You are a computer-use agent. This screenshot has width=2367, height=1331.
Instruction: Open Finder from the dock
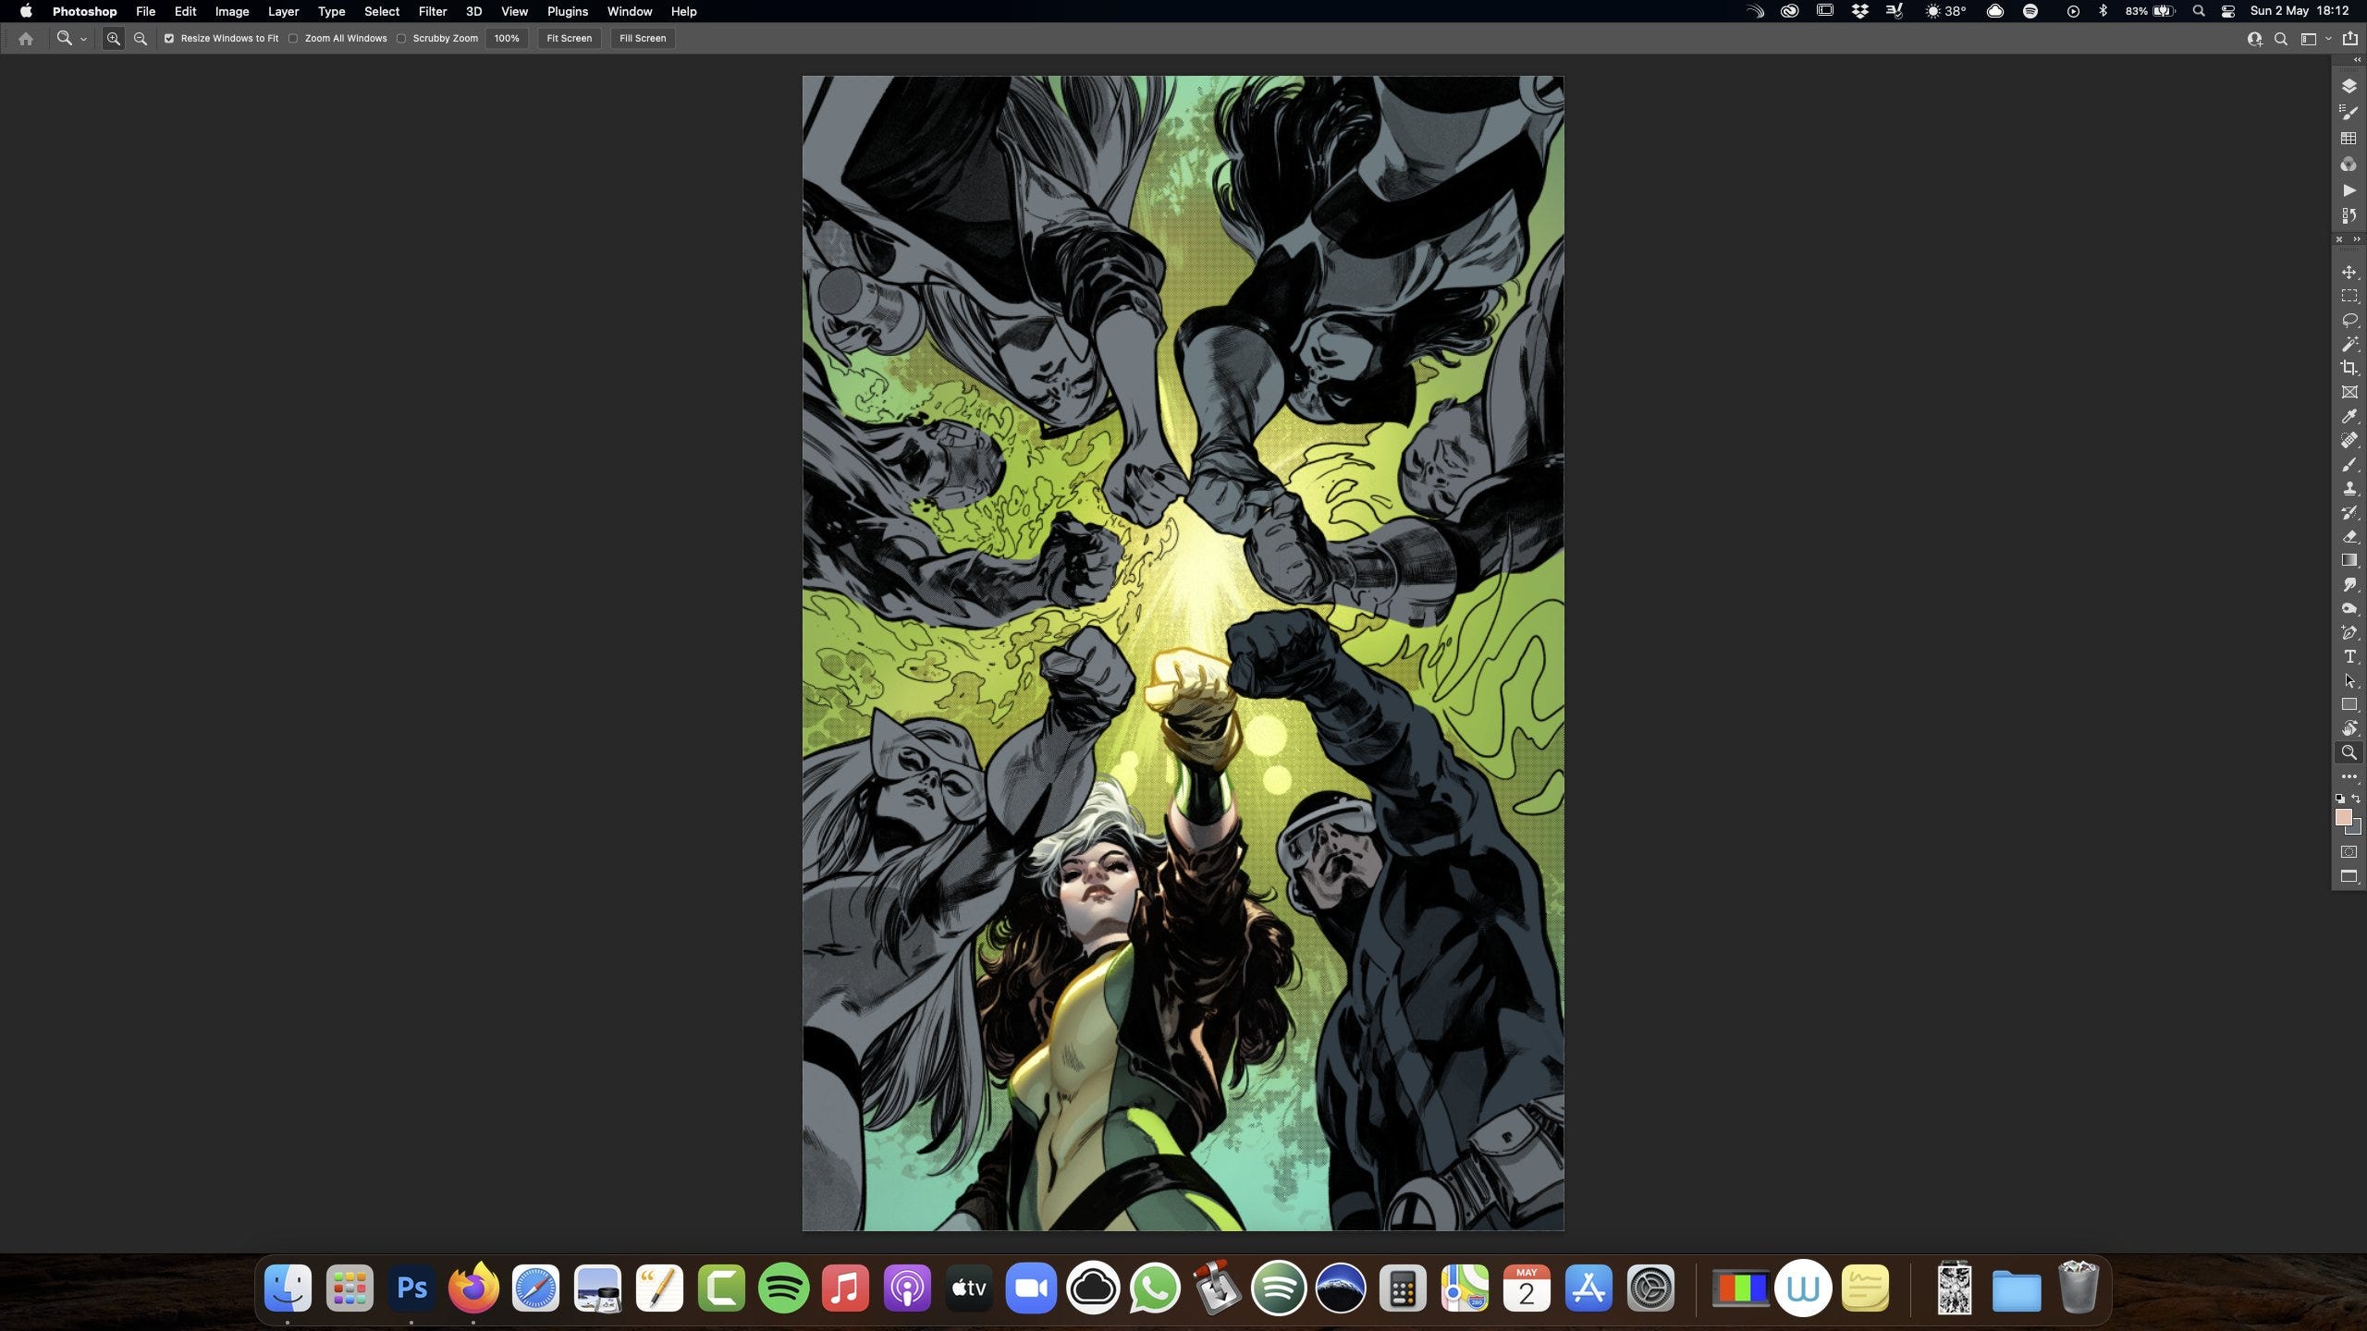[x=288, y=1288]
